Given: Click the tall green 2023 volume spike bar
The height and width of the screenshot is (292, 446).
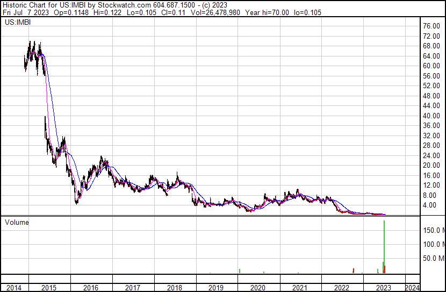Looking at the screenshot, I should pos(384,247).
